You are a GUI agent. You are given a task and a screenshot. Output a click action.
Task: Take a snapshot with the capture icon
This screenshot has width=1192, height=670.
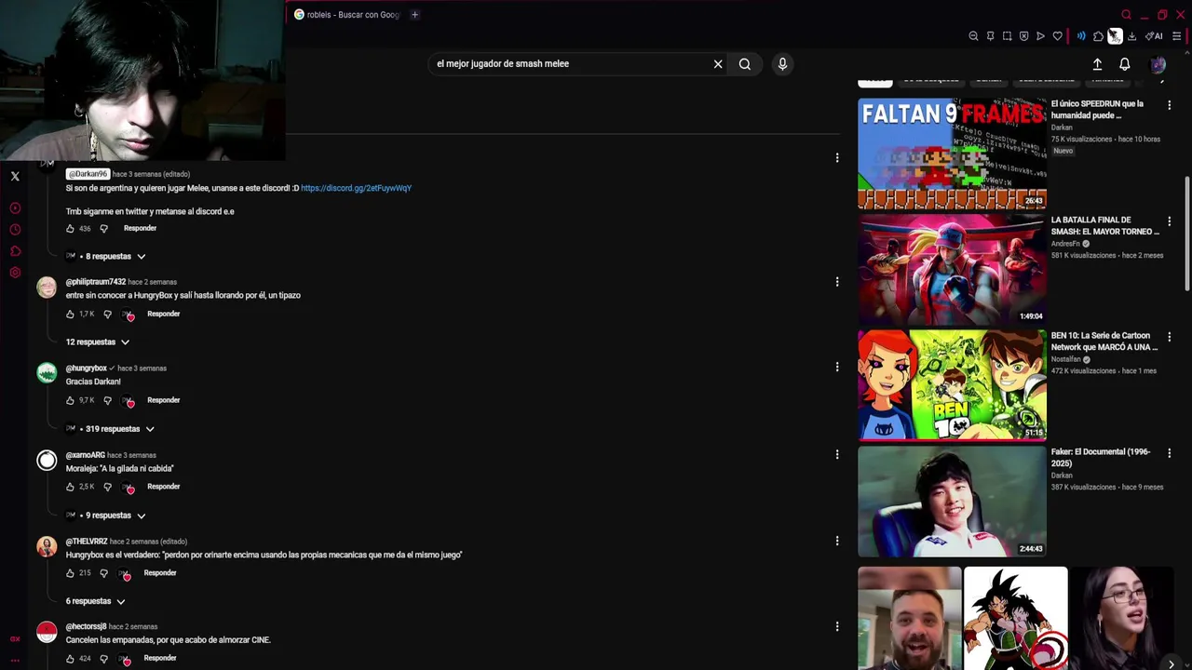tap(1007, 36)
